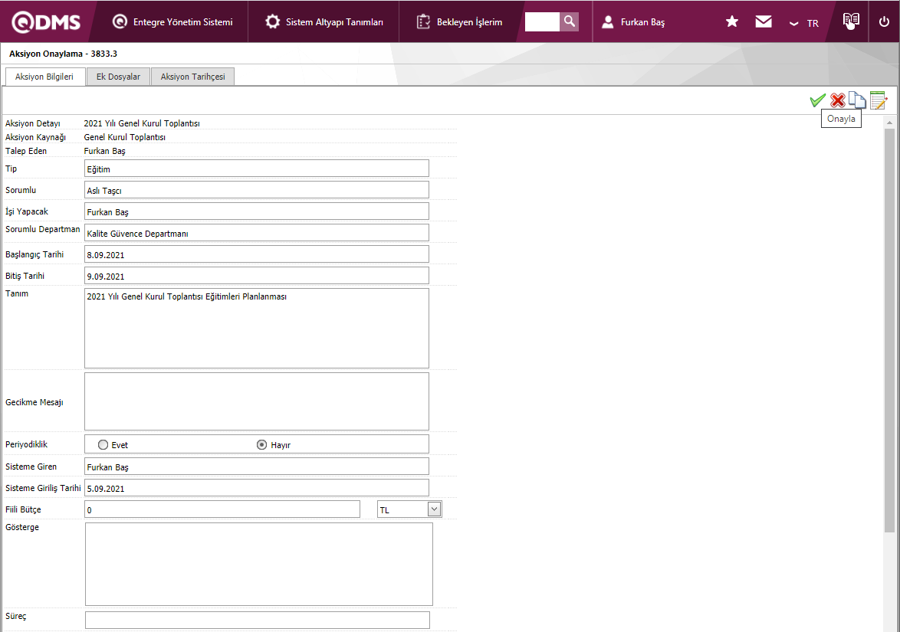This screenshot has height=632, width=900.
Task: Open messages with the envelope icon
Action: point(764,22)
